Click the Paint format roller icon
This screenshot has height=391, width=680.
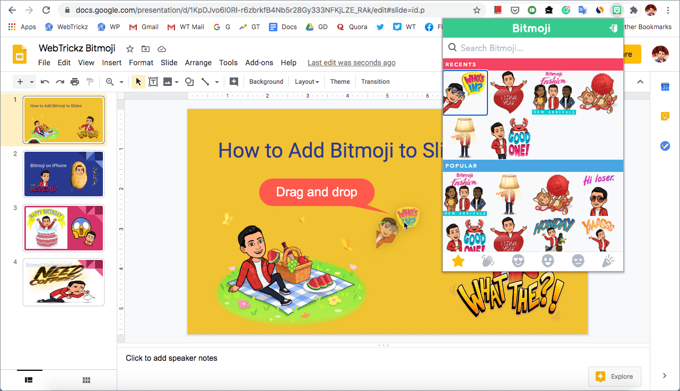click(90, 82)
